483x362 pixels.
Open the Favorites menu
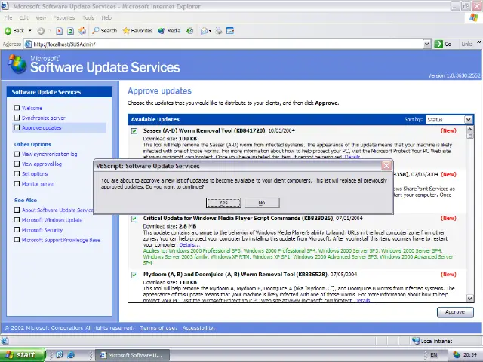tap(63, 18)
